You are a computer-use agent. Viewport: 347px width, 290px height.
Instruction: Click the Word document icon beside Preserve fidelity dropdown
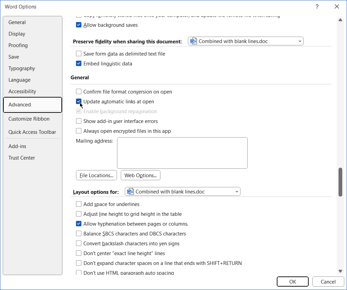[x=193, y=41]
